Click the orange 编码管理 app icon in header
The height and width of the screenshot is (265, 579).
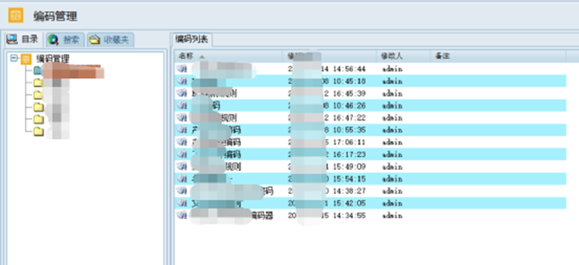point(16,16)
